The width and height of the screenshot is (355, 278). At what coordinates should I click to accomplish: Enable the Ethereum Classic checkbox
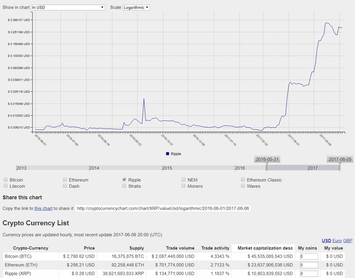click(243, 179)
